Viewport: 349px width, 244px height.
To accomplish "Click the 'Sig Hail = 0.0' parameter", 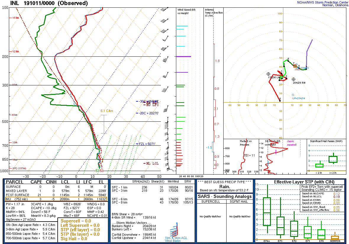I will [x=74, y=239].
